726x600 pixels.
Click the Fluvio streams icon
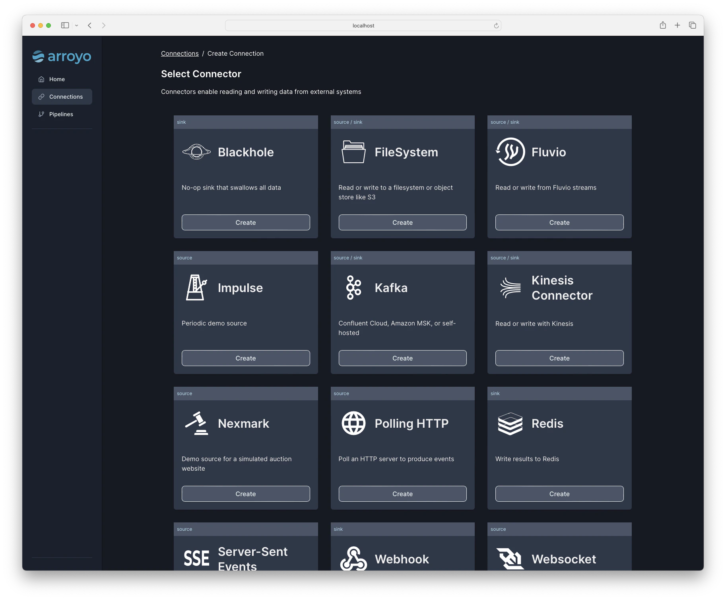point(510,152)
